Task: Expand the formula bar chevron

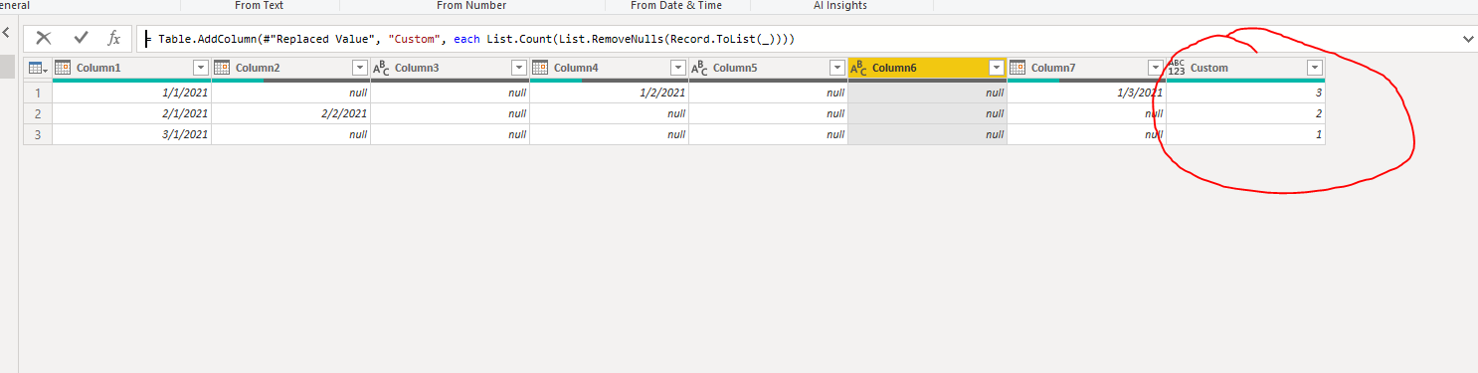Action: coord(1468,38)
